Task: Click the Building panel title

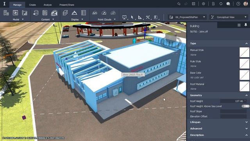Action: [195, 26]
